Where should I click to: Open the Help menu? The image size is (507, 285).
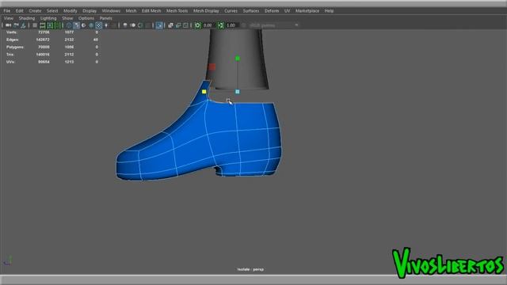pos(330,10)
